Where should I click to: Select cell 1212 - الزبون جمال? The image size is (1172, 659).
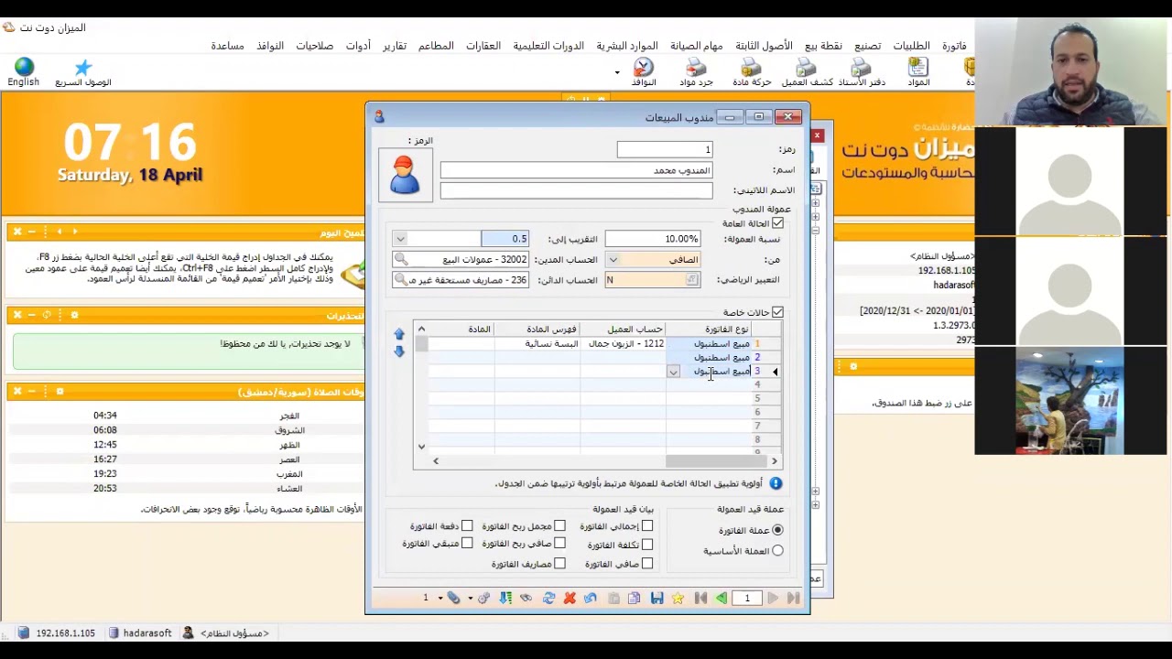pyautogui.click(x=623, y=344)
